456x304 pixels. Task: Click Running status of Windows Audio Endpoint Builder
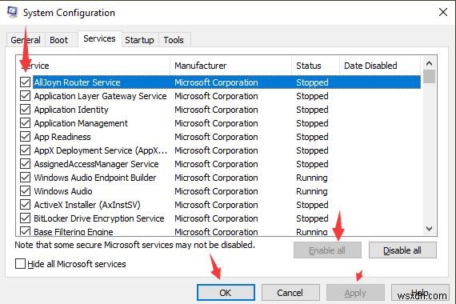(312, 178)
